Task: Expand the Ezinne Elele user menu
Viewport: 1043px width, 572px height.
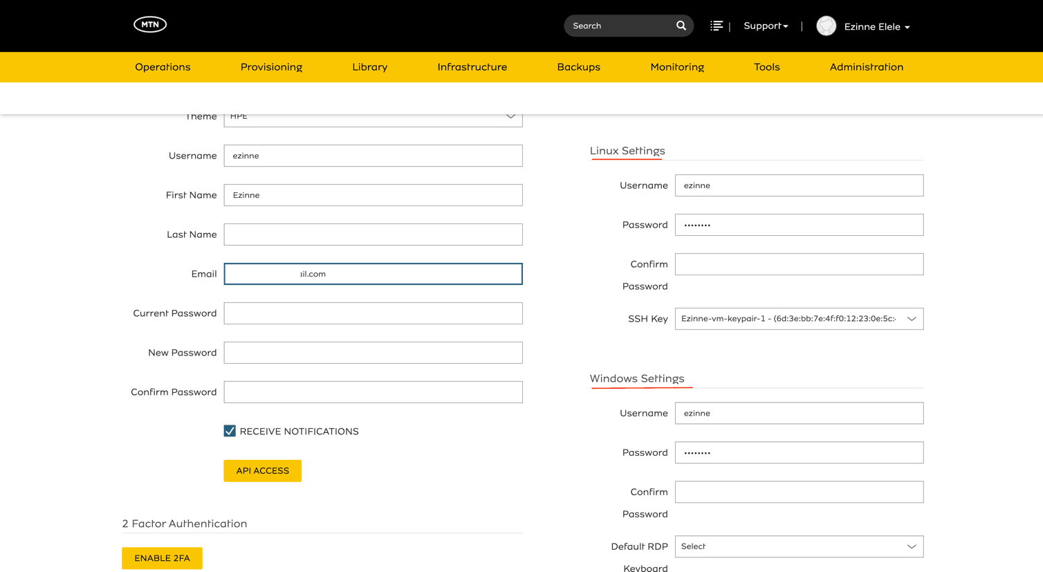Action: 876,26
